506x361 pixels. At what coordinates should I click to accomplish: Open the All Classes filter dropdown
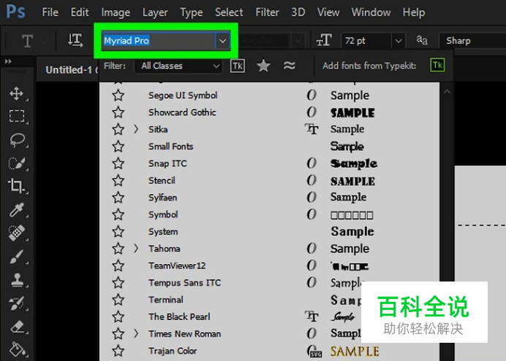pyautogui.click(x=178, y=66)
